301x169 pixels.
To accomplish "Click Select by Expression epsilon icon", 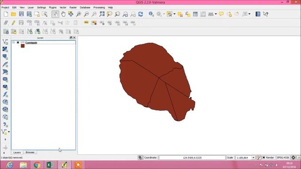I will click(188, 14).
